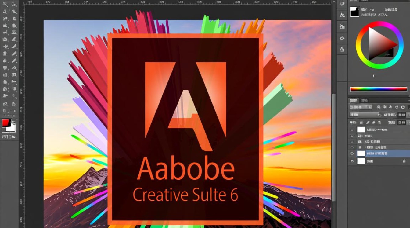Click the second icon in the collapsed panel dock
The width and height of the screenshot is (410, 228).
pos(342,15)
